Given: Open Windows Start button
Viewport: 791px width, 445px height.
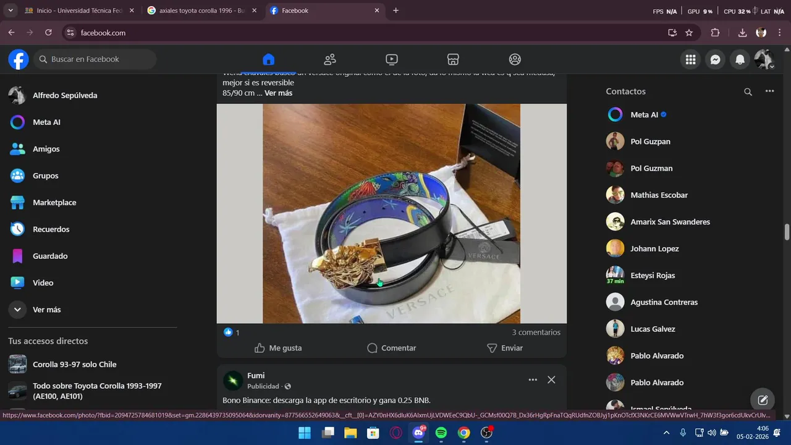Looking at the screenshot, I should 305,433.
